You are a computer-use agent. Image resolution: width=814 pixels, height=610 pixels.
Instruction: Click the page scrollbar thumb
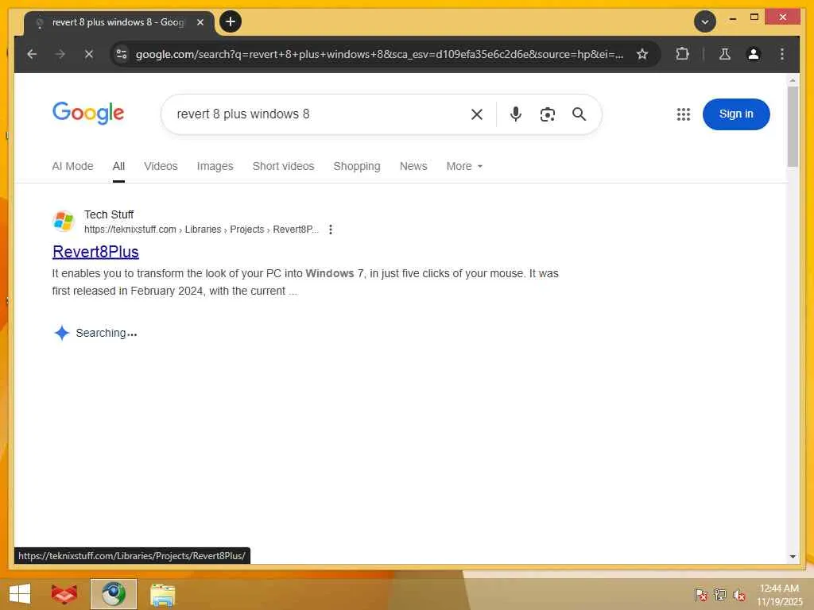point(793,126)
